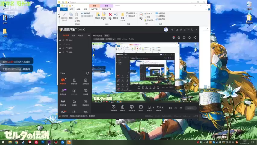The height and width of the screenshot is (145, 257).
Task: Toggle lock on the 全屏 1 source
Action: click(x=63, y=52)
